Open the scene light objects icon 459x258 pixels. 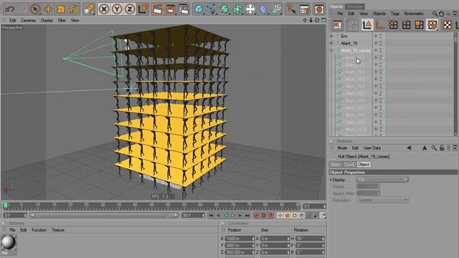point(250,9)
